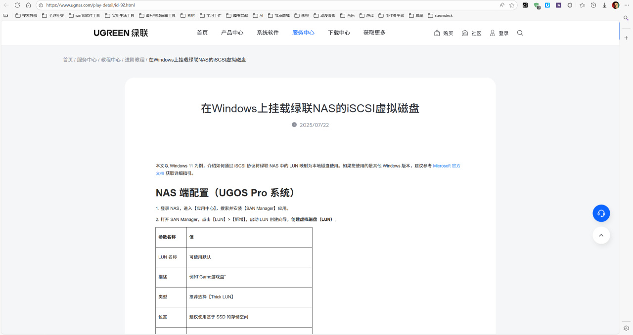
Task: Click the site search magnifier icon
Action: click(x=520, y=33)
